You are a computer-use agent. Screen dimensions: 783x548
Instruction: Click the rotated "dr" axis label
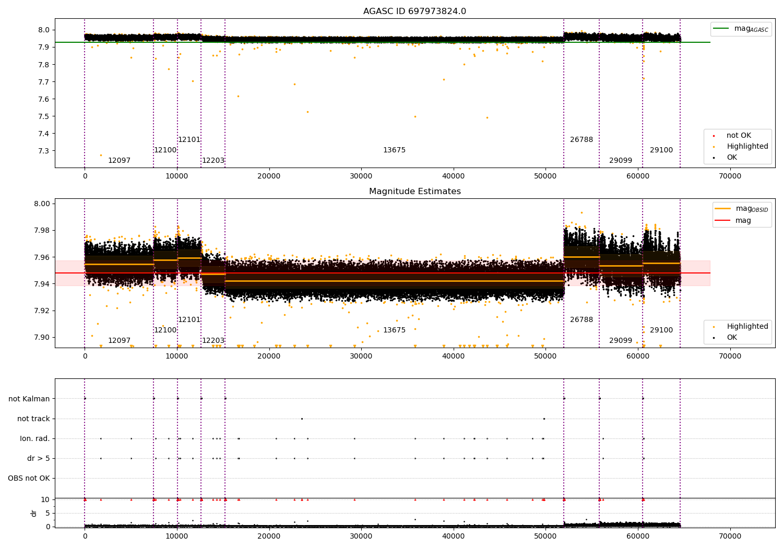click(34, 513)
